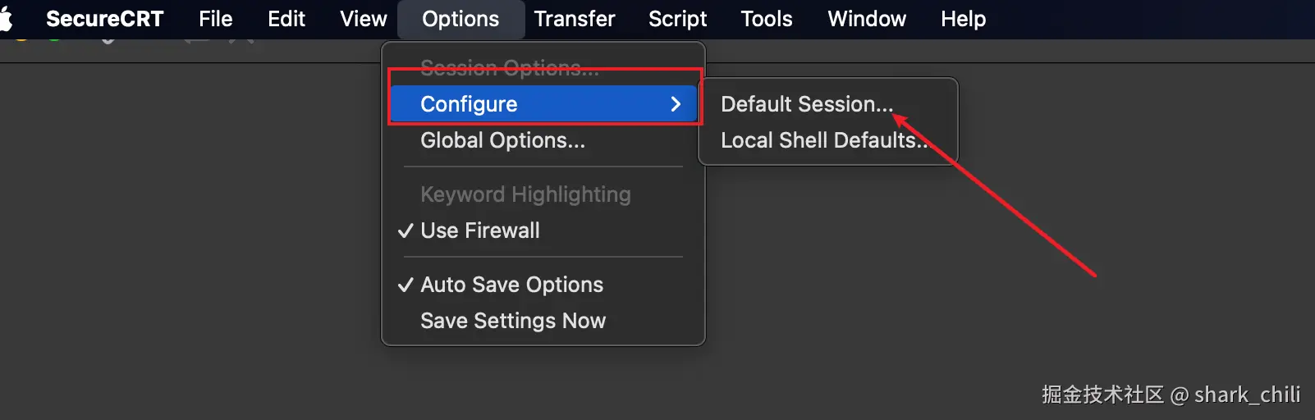This screenshot has height=420, width=1315.
Task: Open the Window menu
Action: pos(867,19)
